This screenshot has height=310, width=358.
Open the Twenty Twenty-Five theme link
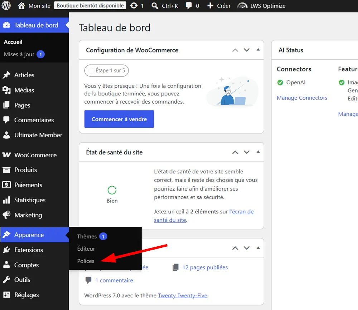(183, 295)
